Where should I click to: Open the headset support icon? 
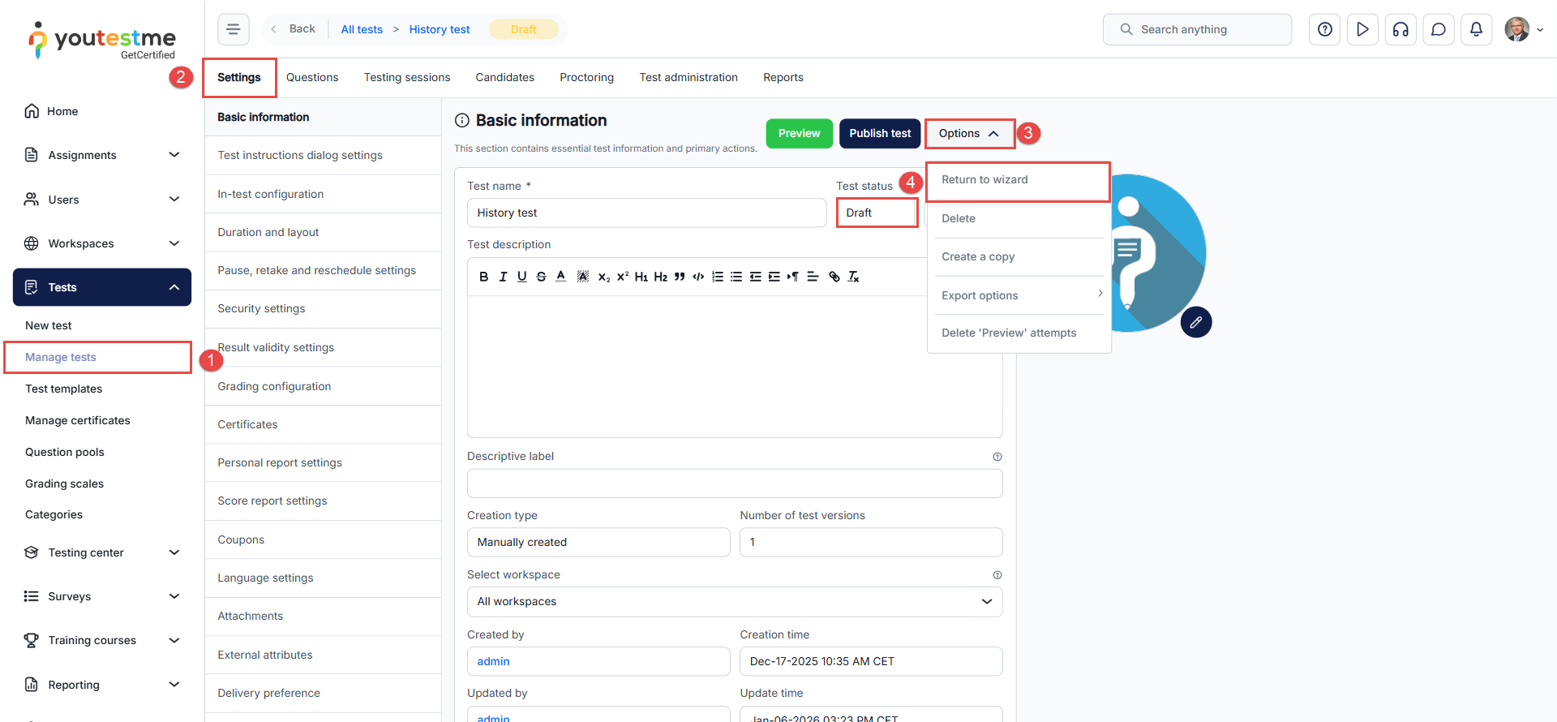[1400, 29]
